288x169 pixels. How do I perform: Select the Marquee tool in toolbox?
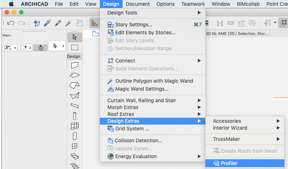pos(75,48)
